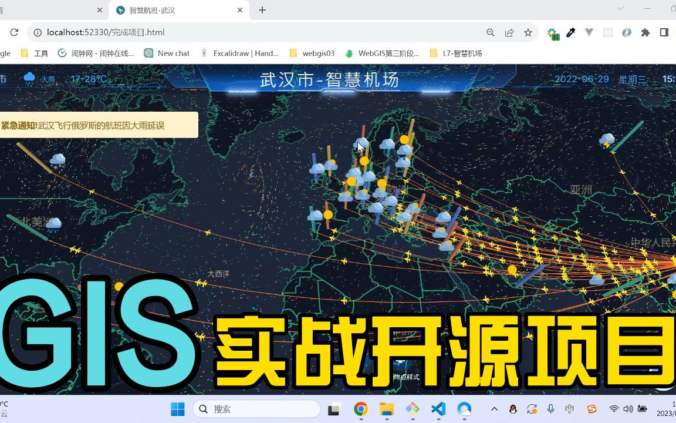Open the volume slider from the taskbar
The width and height of the screenshot is (676, 423).
coord(628,409)
